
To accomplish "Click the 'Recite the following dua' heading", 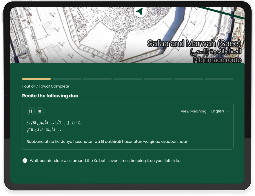I will 50,96.
